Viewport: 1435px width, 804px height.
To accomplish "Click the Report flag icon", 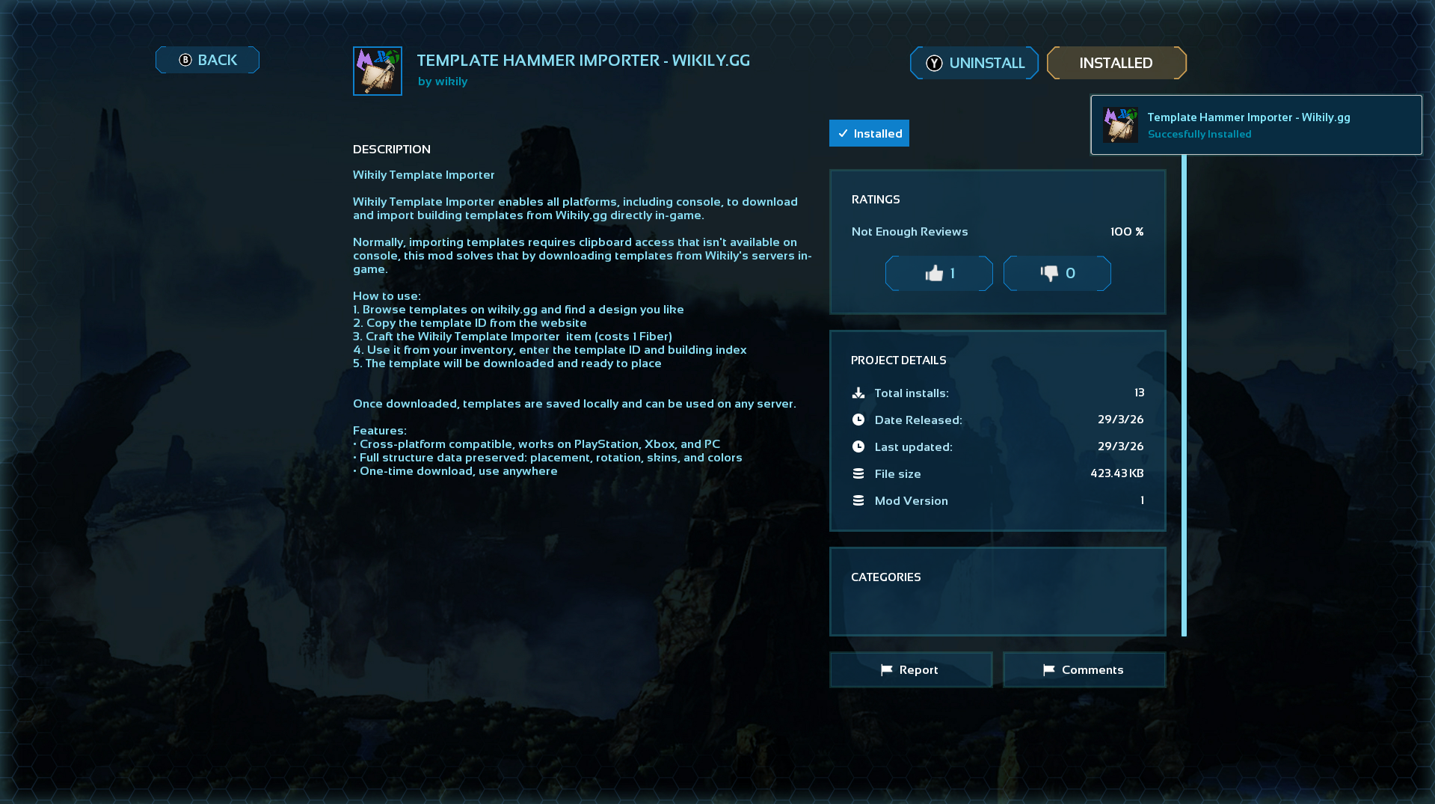I will pyautogui.click(x=886, y=669).
